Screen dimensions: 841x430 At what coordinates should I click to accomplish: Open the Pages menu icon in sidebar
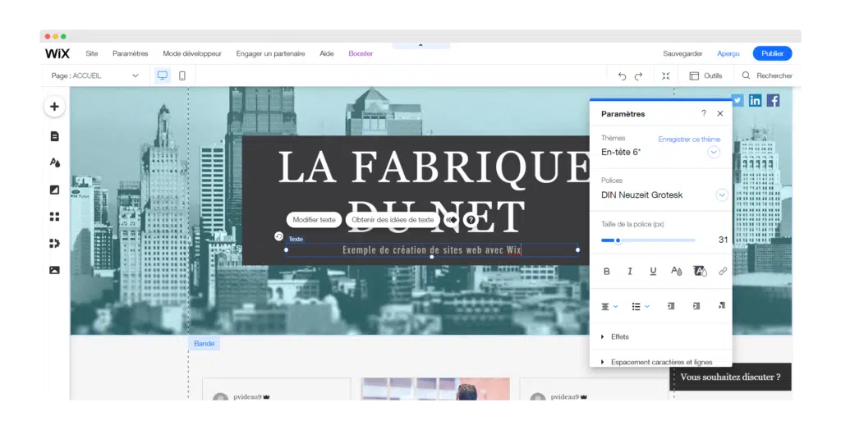(54, 136)
